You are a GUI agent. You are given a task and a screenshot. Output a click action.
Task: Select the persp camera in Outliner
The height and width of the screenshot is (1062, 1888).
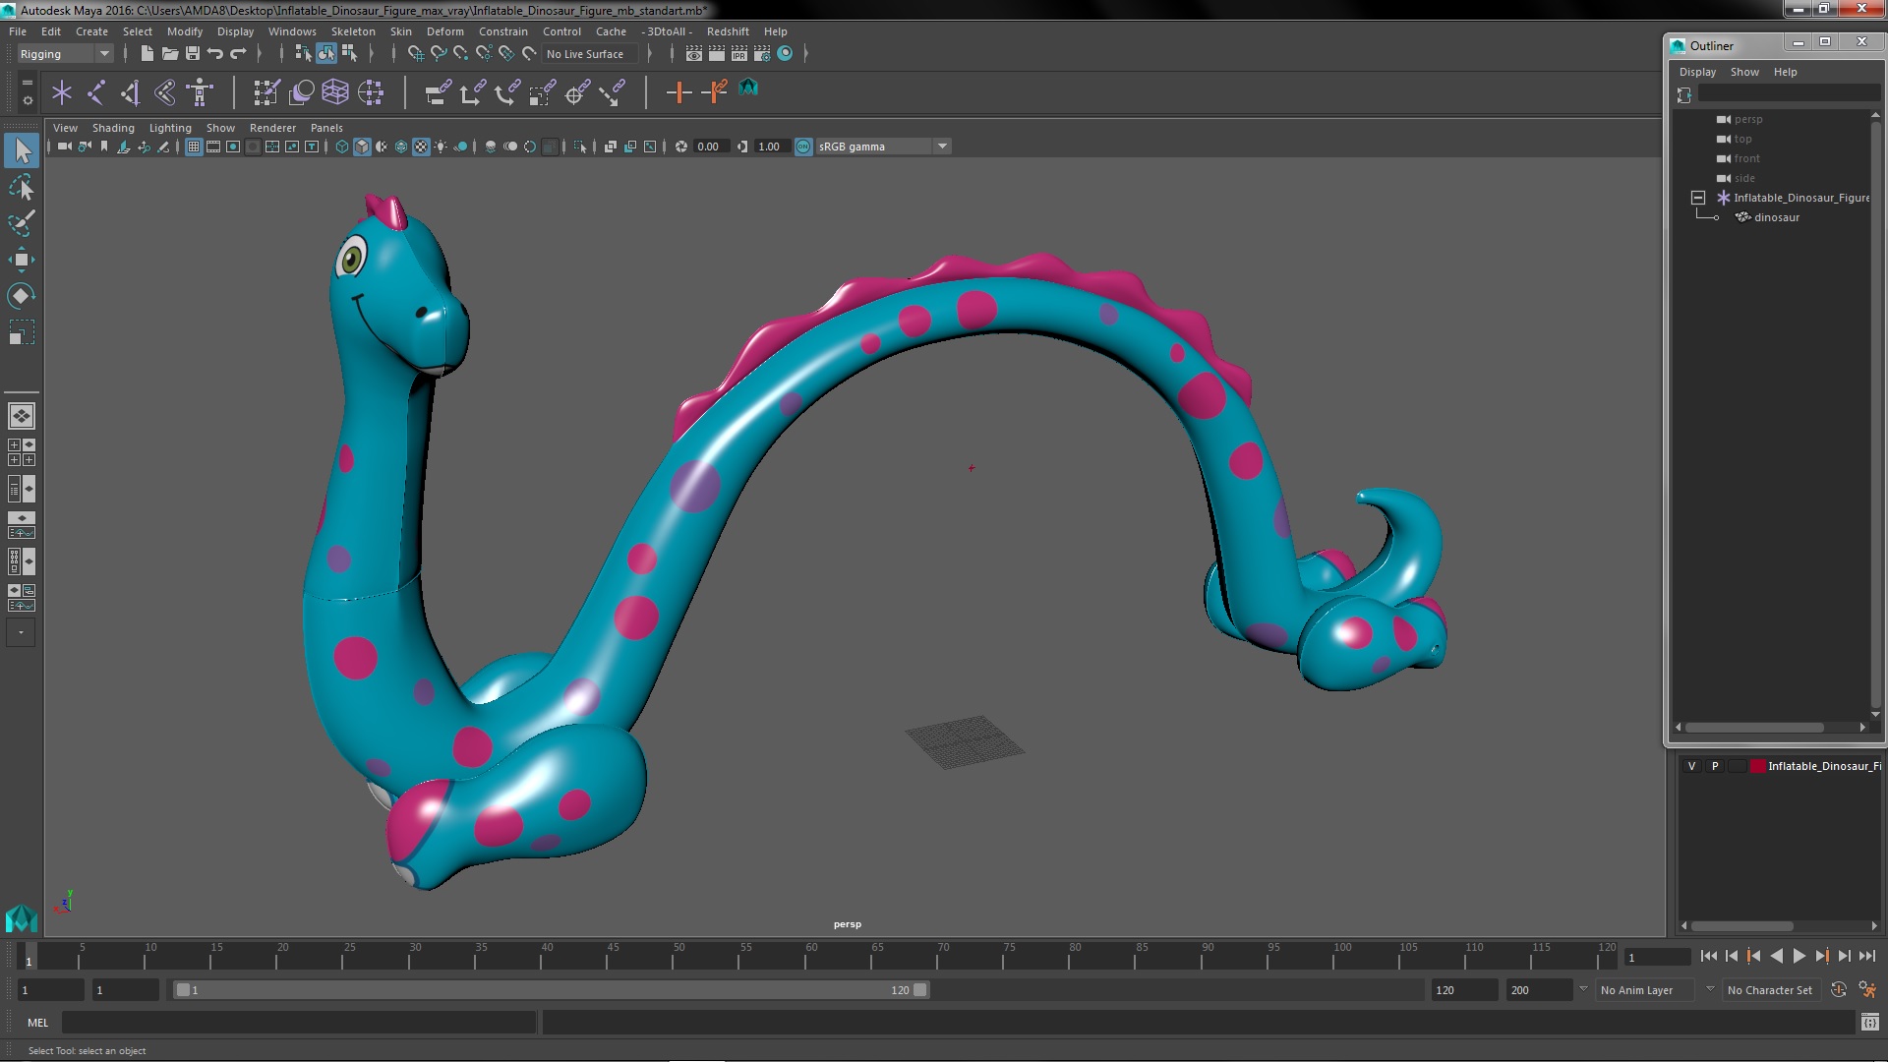point(1747,119)
